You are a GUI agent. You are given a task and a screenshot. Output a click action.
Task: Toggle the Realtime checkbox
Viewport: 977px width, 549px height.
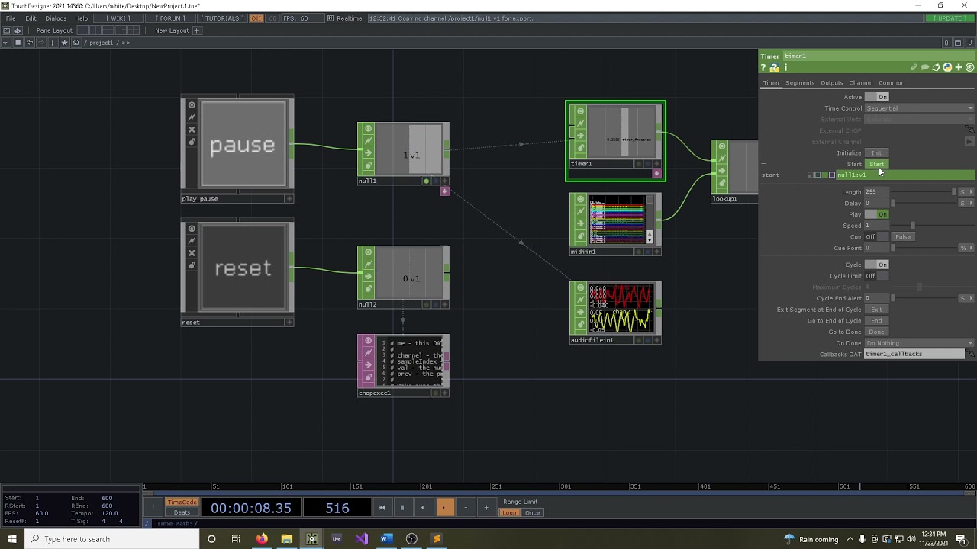click(331, 18)
